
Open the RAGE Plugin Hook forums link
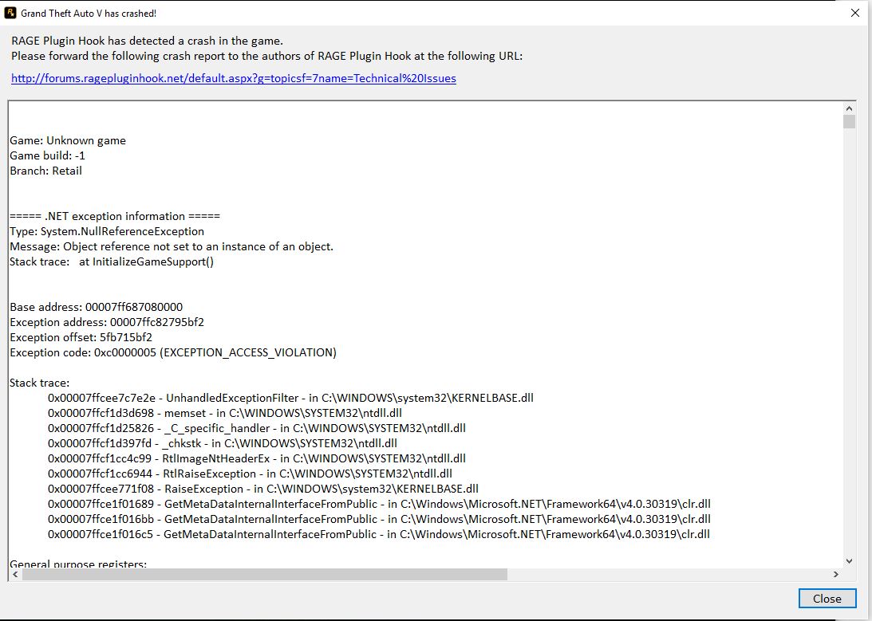[234, 78]
